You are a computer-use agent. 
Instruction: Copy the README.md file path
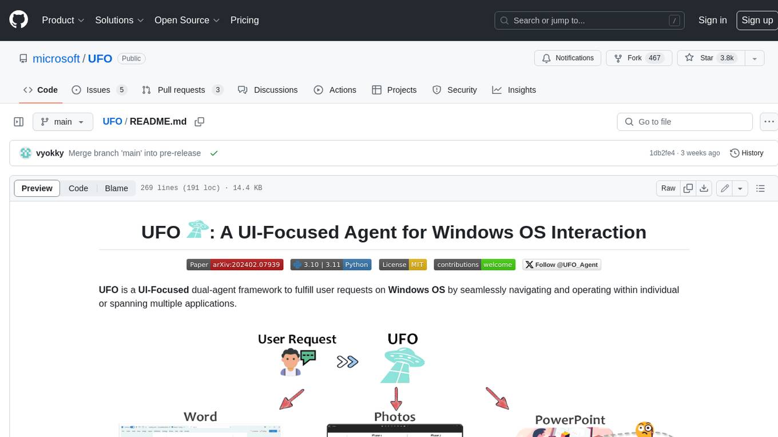tap(200, 122)
